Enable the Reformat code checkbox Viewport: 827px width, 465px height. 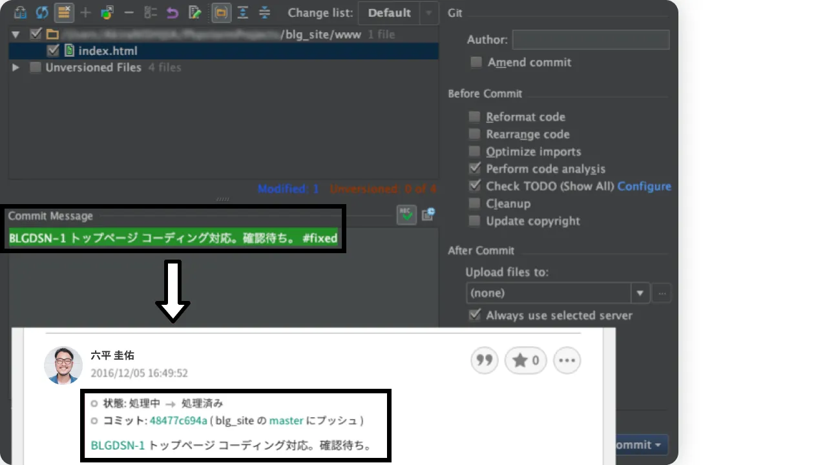point(475,116)
